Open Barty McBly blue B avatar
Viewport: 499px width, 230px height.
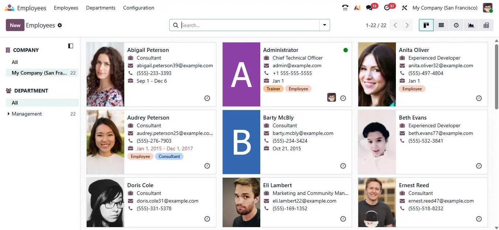241,142
